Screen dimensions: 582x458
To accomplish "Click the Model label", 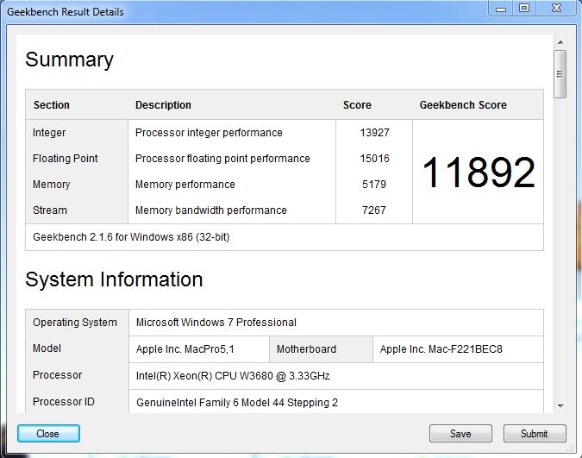I will (x=47, y=348).
